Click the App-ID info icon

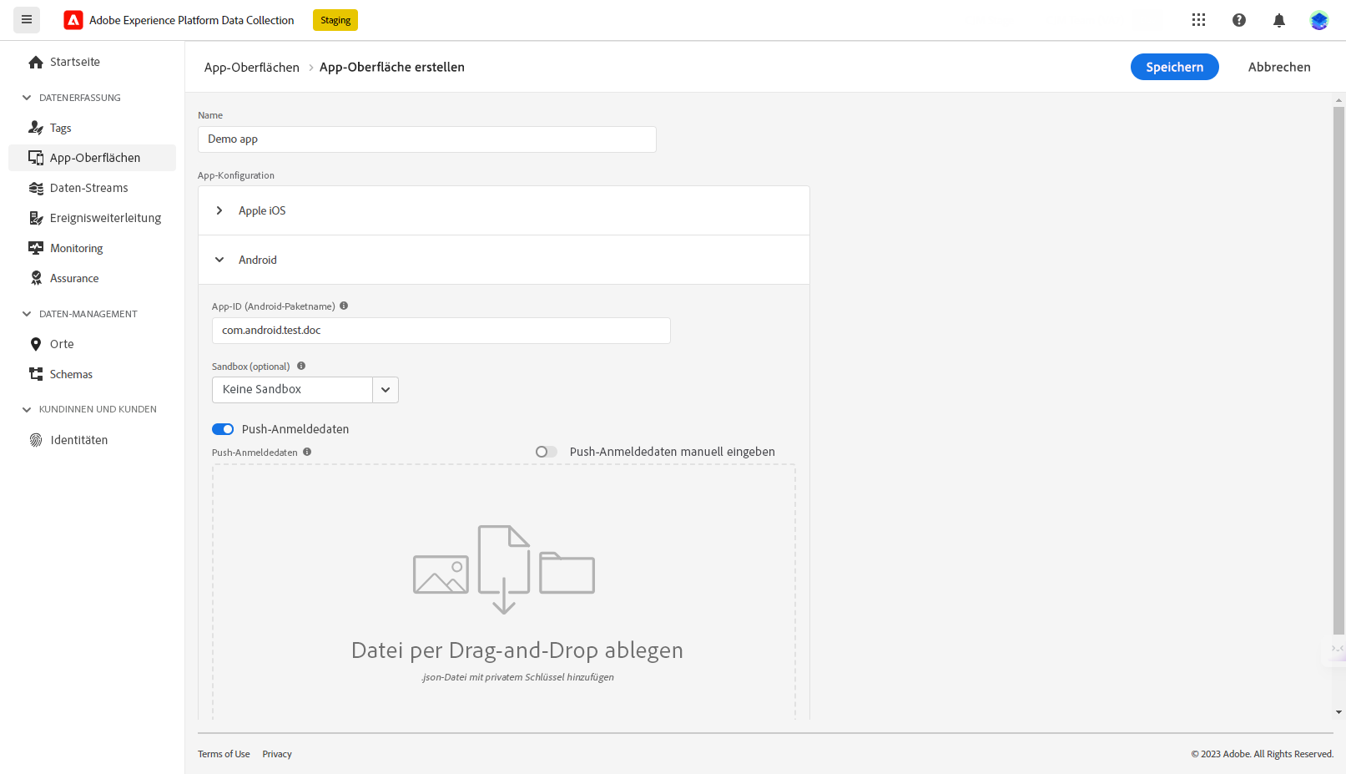[x=344, y=306]
